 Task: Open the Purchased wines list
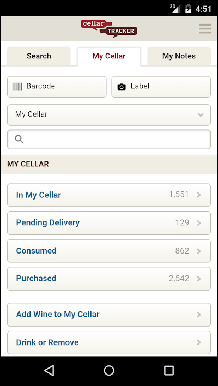coord(109,279)
